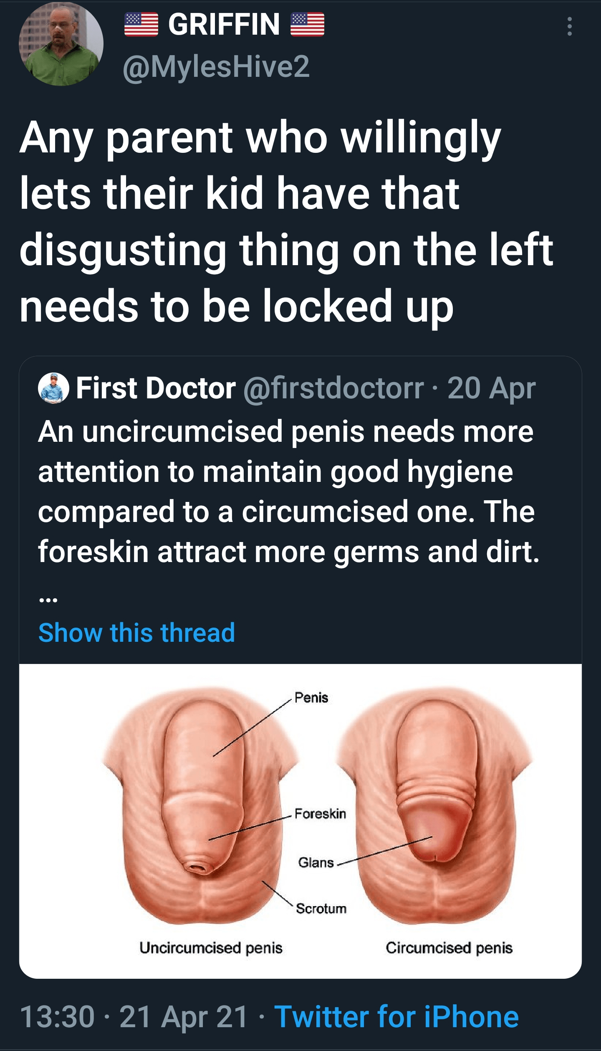Screen dimensions: 601x1051
Task: Click the 13:30 tweet timestamp
Action: pos(57,1016)
